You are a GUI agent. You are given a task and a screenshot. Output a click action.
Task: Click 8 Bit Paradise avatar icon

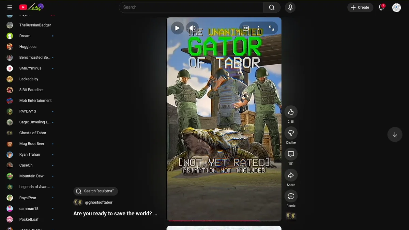[10, 90]
